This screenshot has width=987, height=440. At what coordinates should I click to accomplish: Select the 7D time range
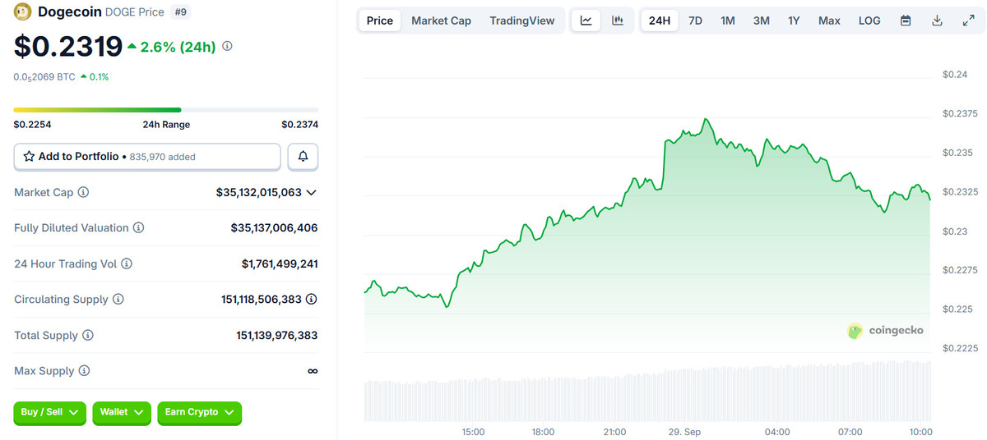(695, 21)
